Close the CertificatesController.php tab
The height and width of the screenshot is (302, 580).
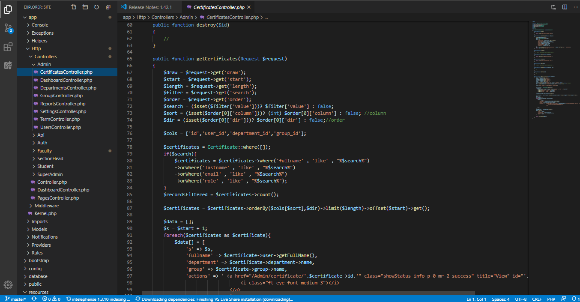pyautogui.click(x=248, y=7)
